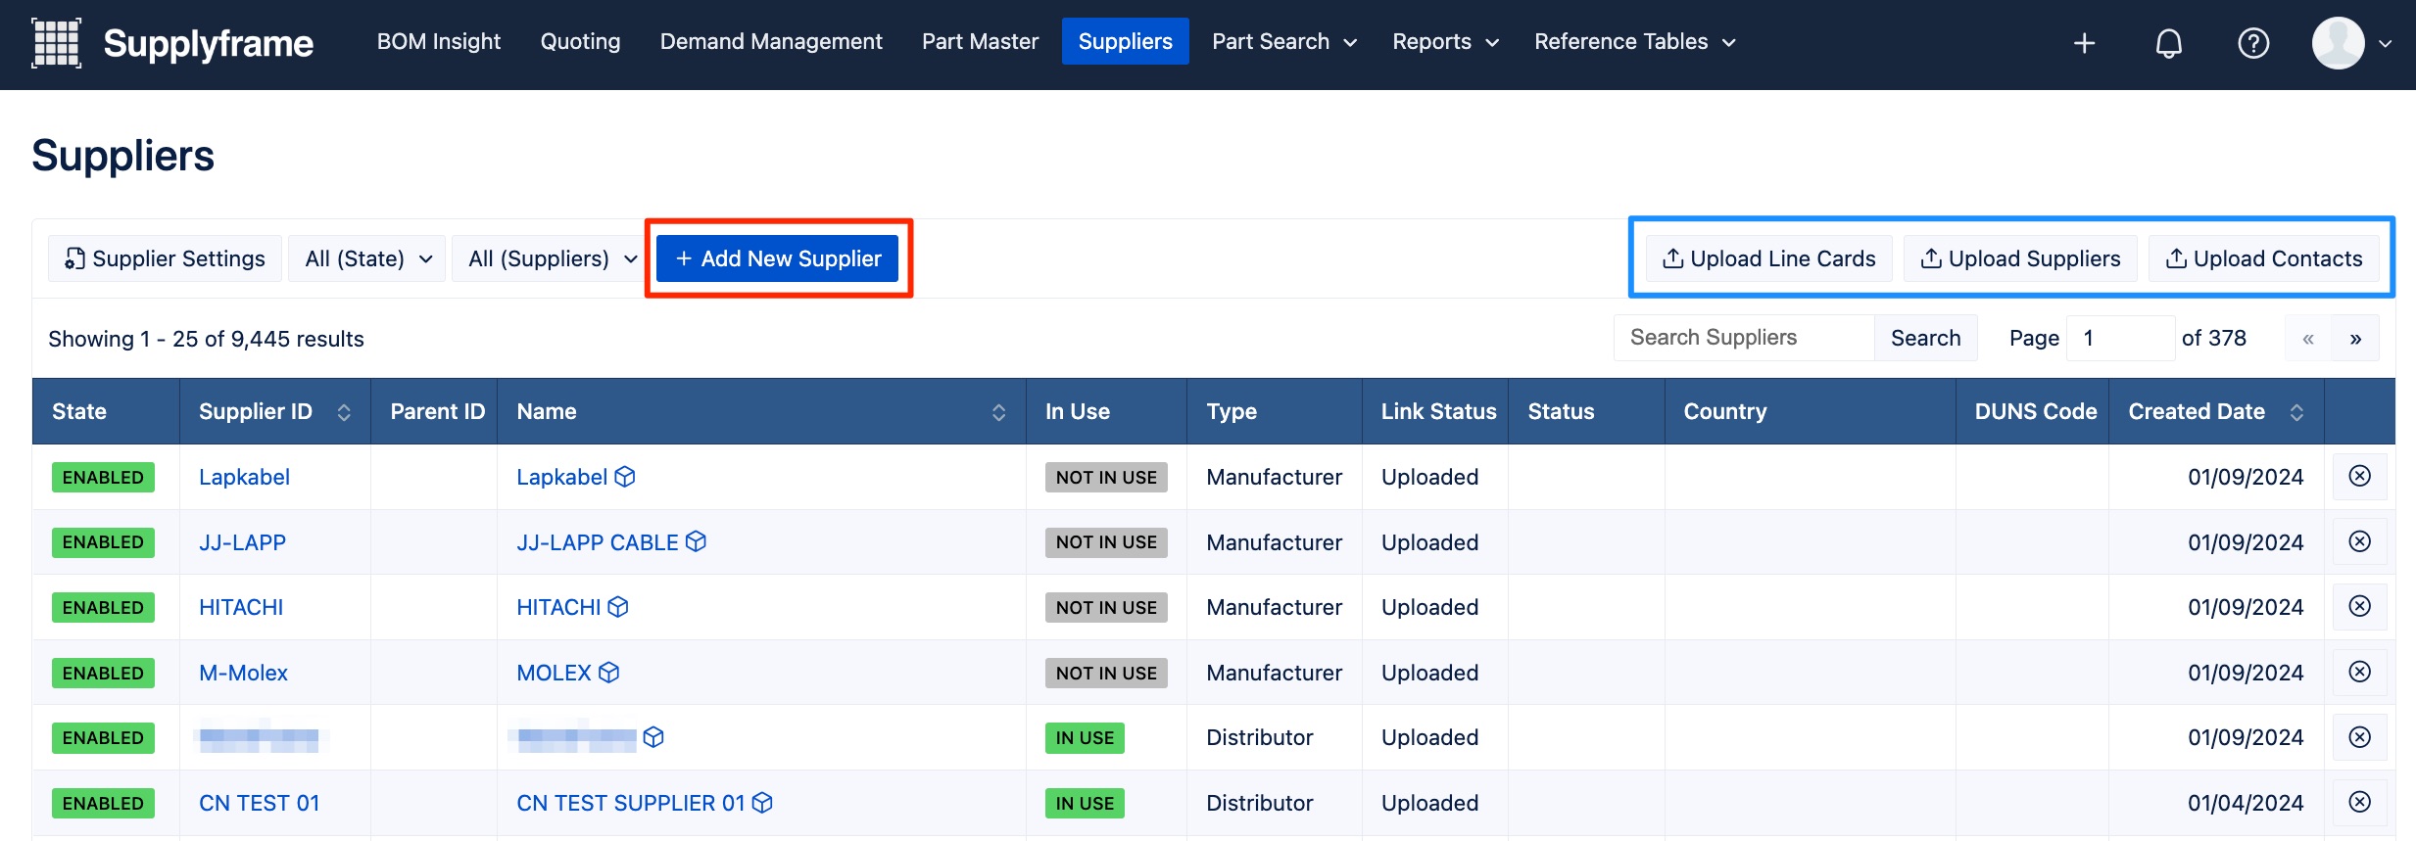
Task: Open the Lapkabel supplier ID link
Action: click(x=244, y=477)
